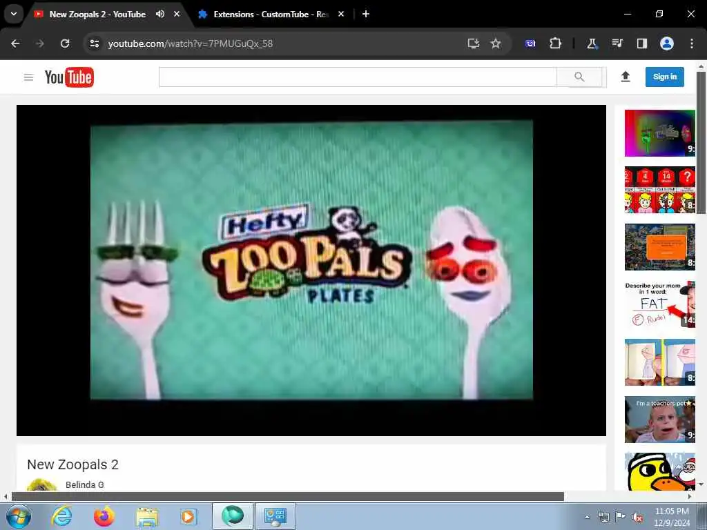
Task: Show hidden system tray icons
Action: 587,517
